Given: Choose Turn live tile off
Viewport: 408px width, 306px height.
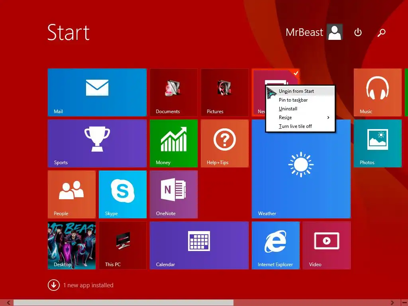Looking at the screenshot, I should pyautogui.click(x=300, y=126).
